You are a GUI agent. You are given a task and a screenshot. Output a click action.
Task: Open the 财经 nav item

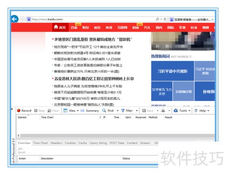click(85, 28)
